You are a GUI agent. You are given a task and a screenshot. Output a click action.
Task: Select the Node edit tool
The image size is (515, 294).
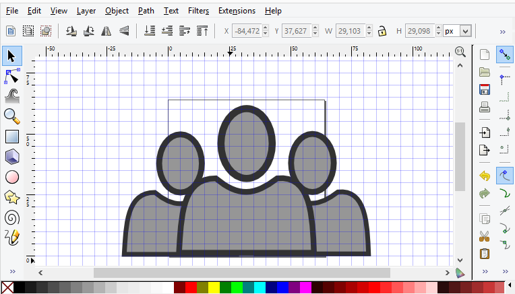point(12,77)
